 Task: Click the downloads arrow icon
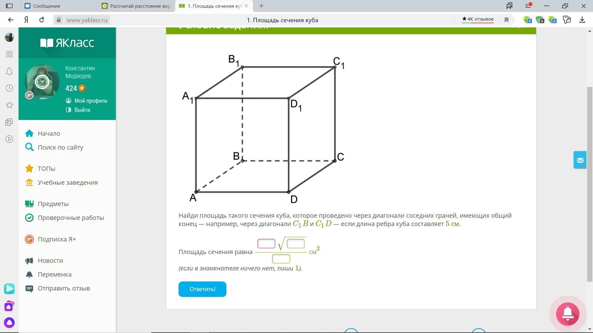tap(582, 20)
